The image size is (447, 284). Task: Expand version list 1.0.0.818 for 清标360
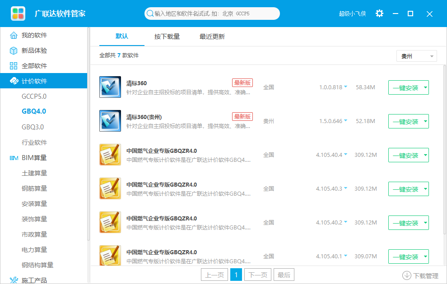345,87
